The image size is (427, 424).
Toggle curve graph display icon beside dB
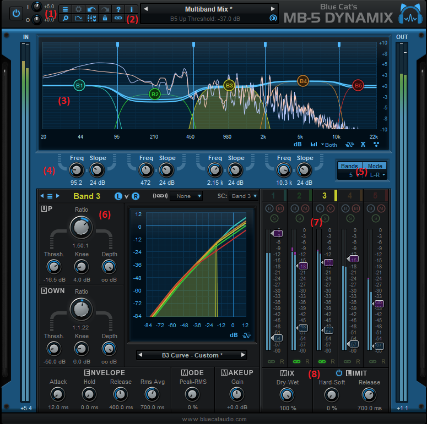pyautogui.click(x=247, y=335)
